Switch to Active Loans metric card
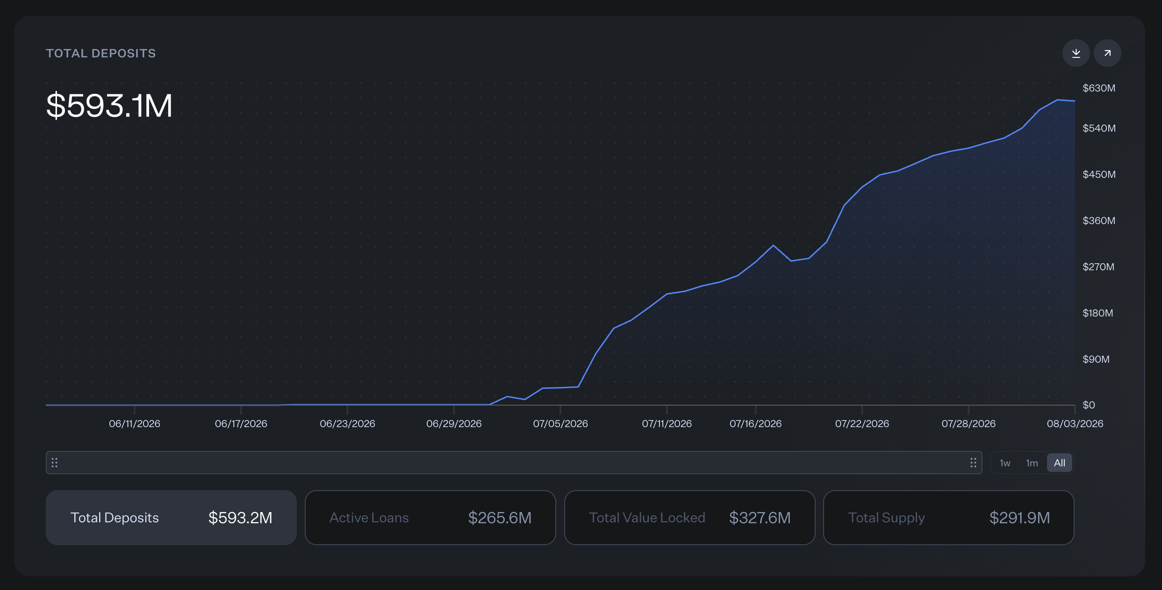Image resolution: width=1162 pixels, height=590 pixels. [430, 518]
